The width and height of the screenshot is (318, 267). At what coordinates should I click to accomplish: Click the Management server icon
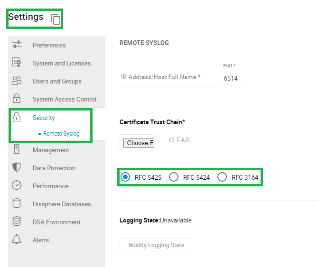point(17,149)
